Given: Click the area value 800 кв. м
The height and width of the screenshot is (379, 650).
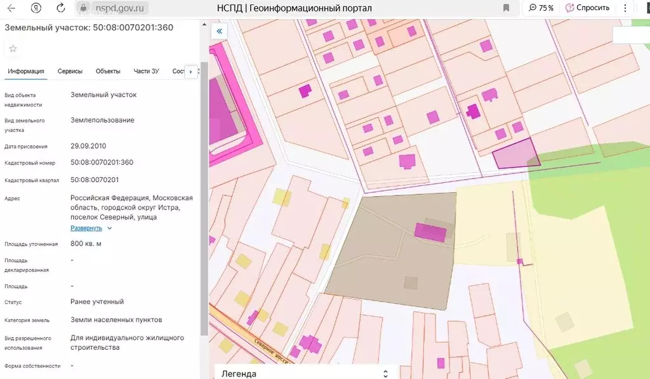Looking at the screenshot, I should (x=86, y=244).
